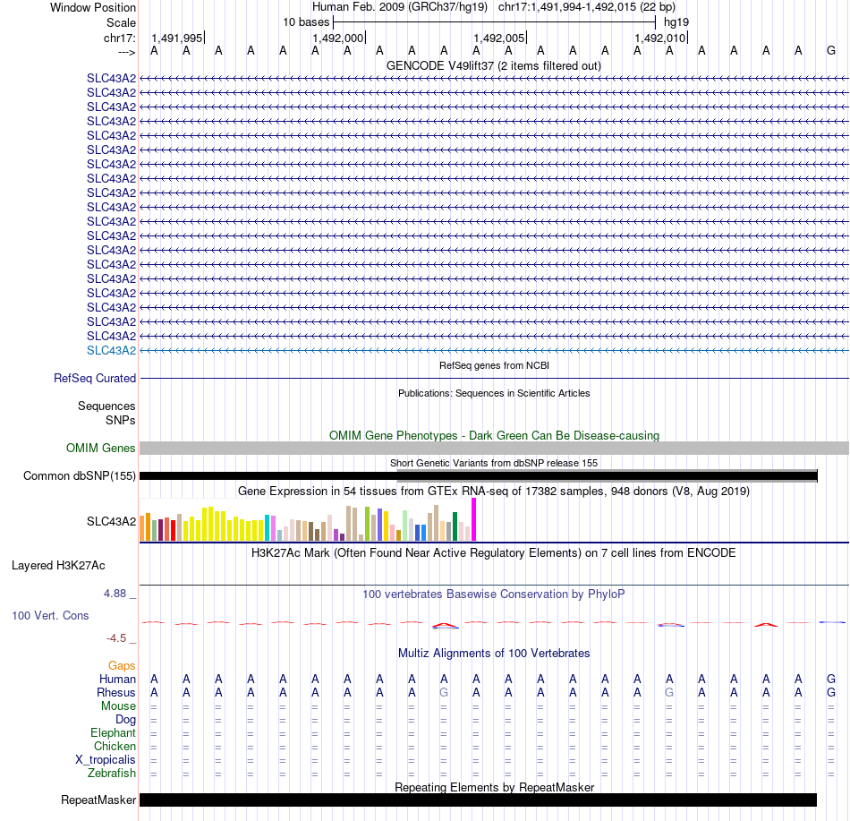Click the Human Feb. 2009 (GRCh37/hg19) position title
Screen dimensions: 850x821
tap(400, 7)
